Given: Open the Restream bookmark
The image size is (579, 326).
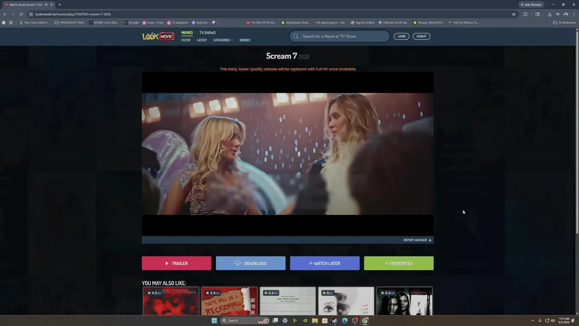Looking at the screenshot, I should tap(199, 22).
